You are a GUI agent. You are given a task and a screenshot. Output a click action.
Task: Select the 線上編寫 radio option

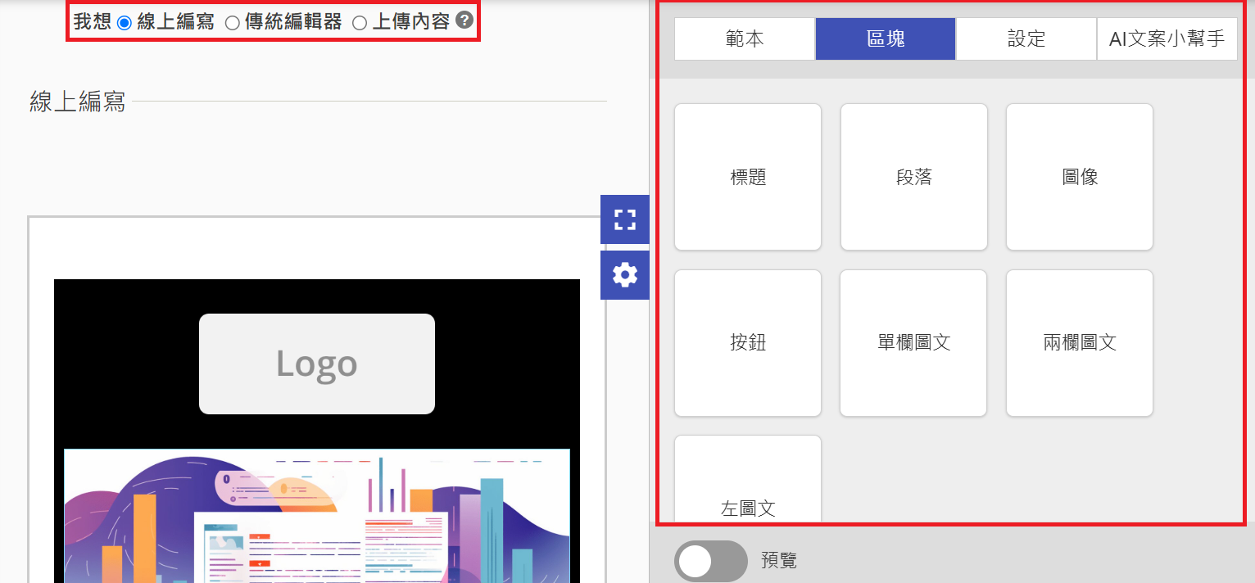125,23
